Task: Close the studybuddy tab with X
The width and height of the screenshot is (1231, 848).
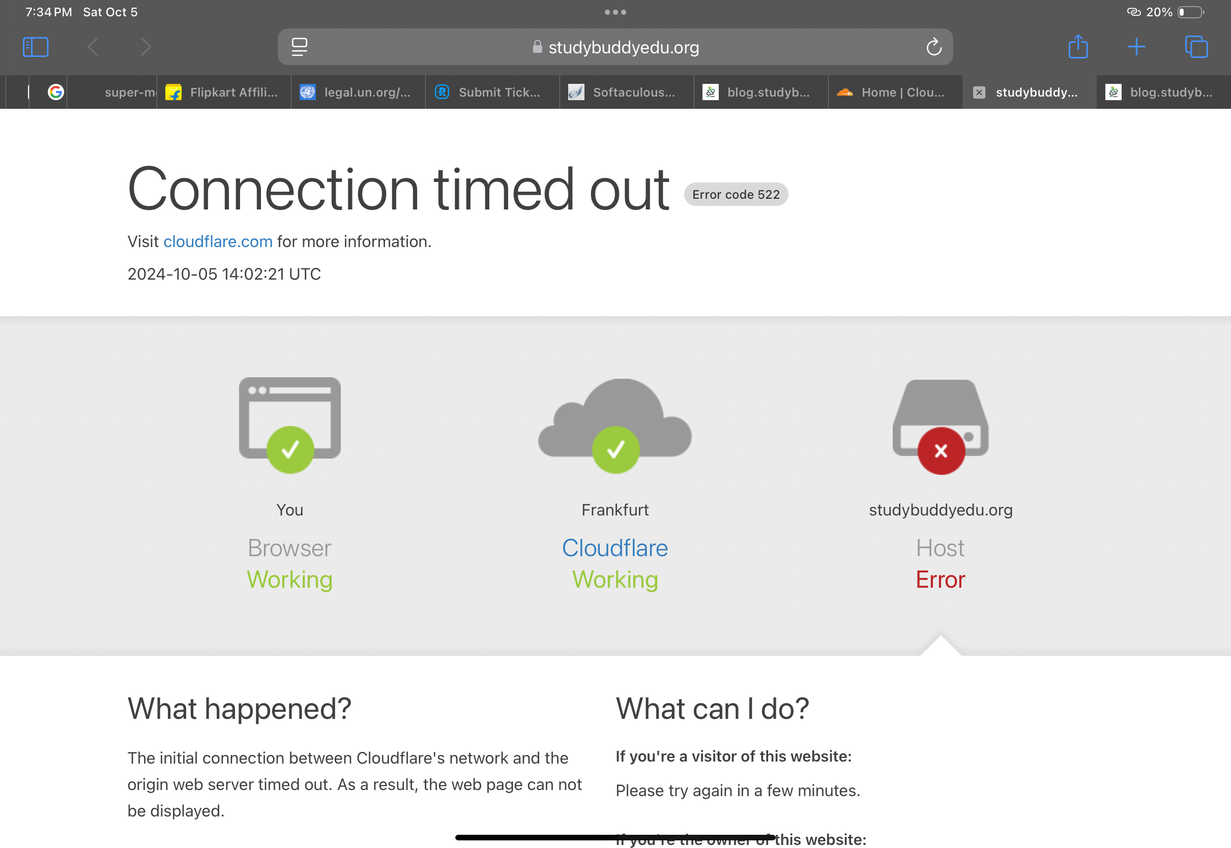Action: (x=979, y=93)
